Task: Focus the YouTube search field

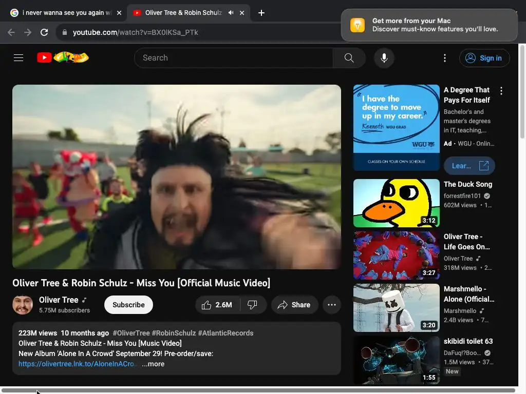Action: 233,58
